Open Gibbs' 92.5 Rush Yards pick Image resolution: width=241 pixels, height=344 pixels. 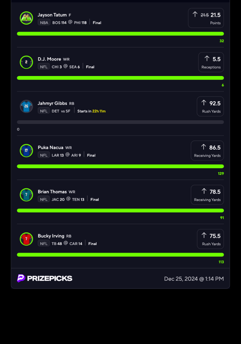210,106
